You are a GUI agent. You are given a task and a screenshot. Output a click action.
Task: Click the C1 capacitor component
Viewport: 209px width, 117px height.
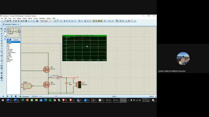coord(66,83)
